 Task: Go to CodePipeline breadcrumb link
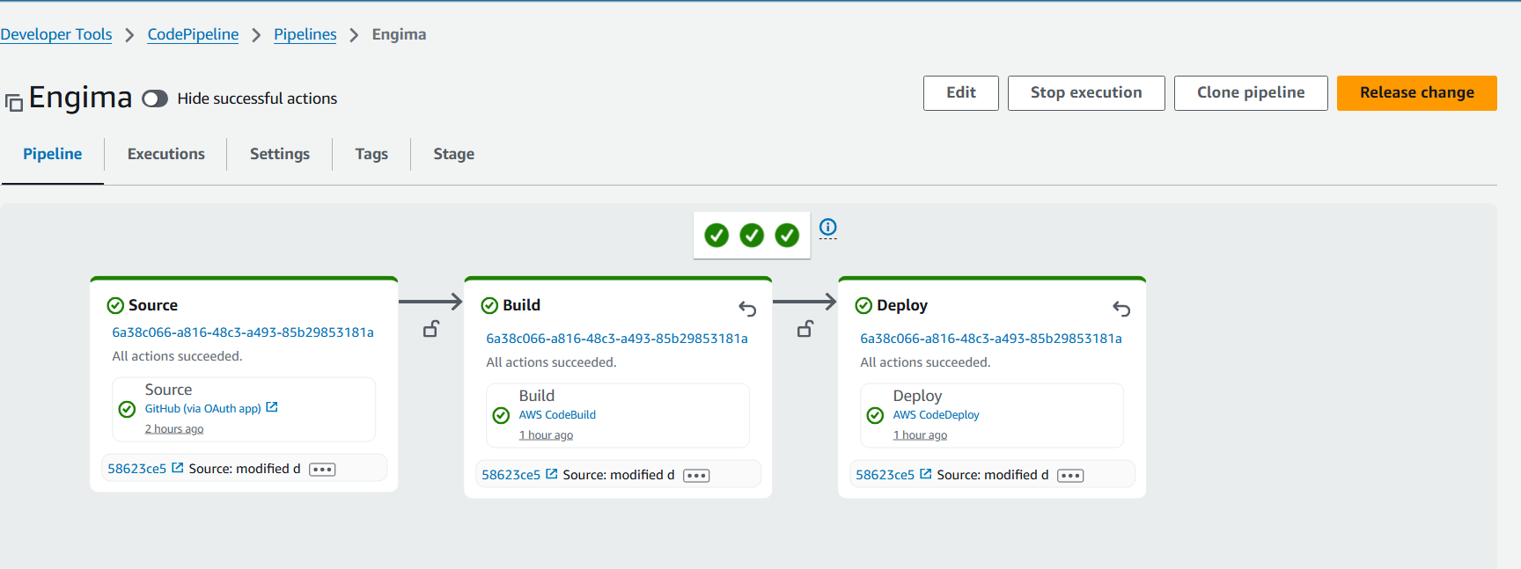(x=193, y=34)
